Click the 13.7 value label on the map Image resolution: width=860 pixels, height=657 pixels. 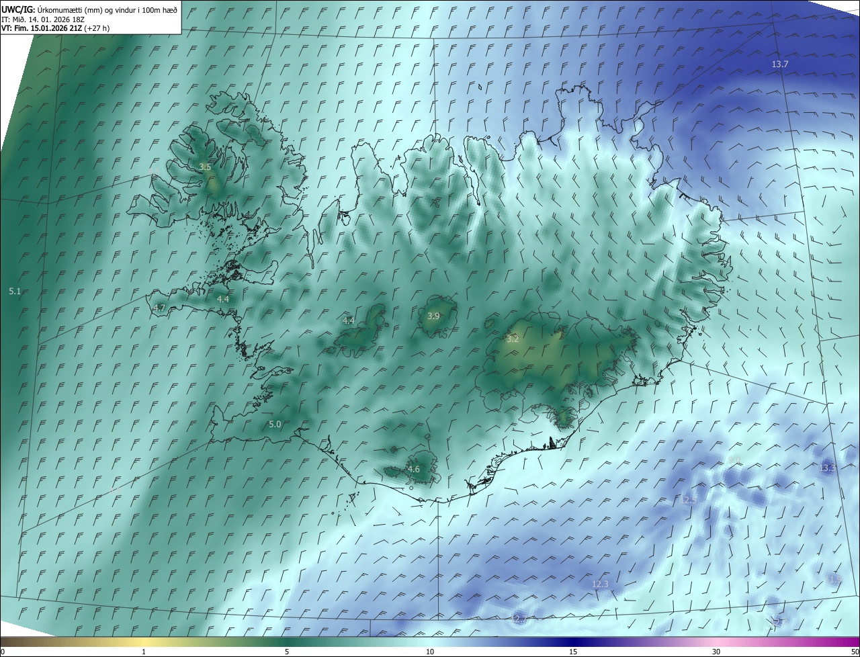click(780, 64)
